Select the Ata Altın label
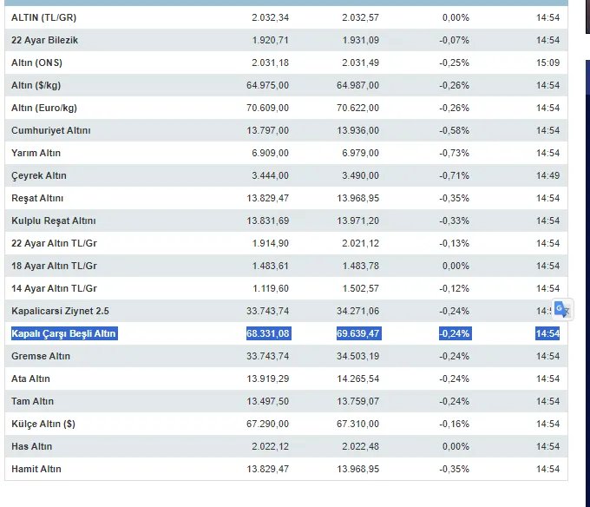 pyautogui.click(x=31, y=379)
